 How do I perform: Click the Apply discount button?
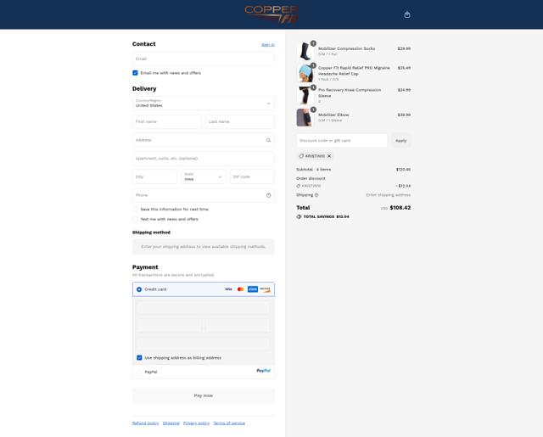[401, 141]
